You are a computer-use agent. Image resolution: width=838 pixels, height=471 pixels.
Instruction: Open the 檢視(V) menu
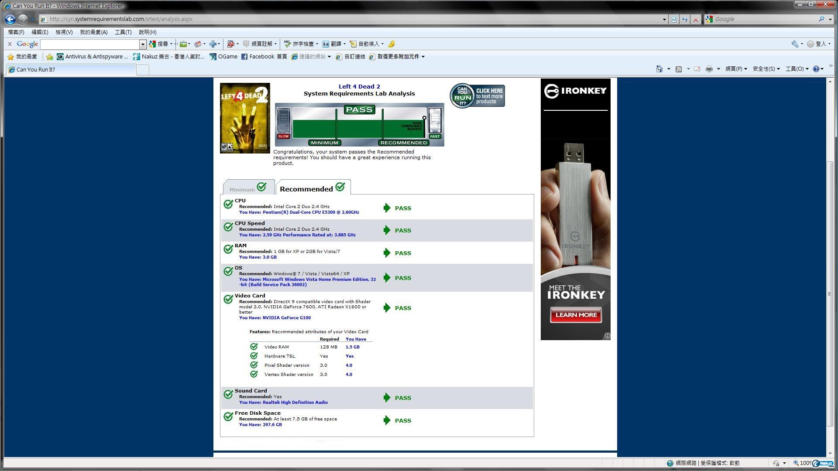tap(64, 32)
